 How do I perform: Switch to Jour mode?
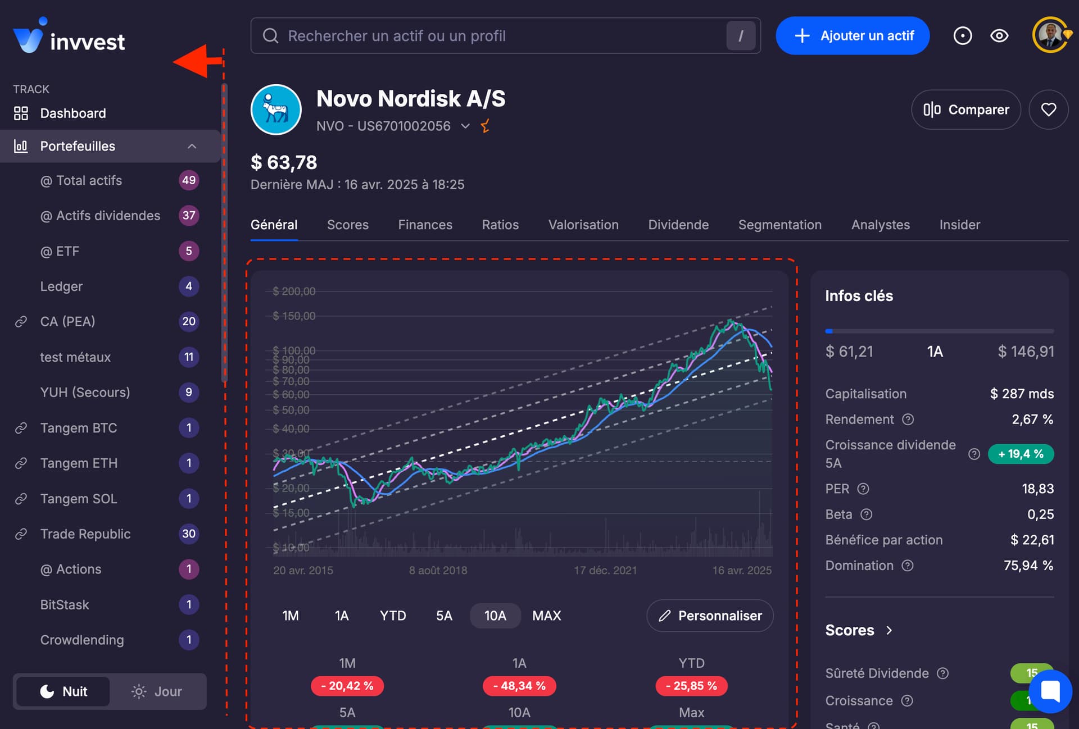[x=157, y=691]
